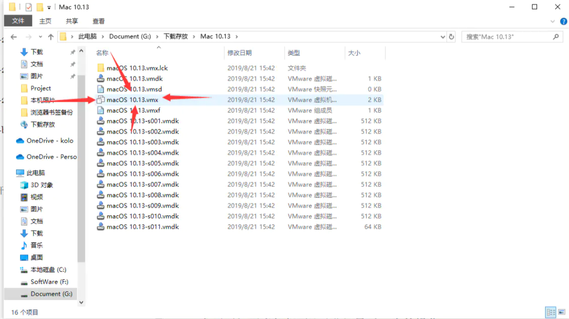This screenshot has height=319, width=569.
Task: Select file macOS 10.13-s009.vmdk
Action: [143, 206]
